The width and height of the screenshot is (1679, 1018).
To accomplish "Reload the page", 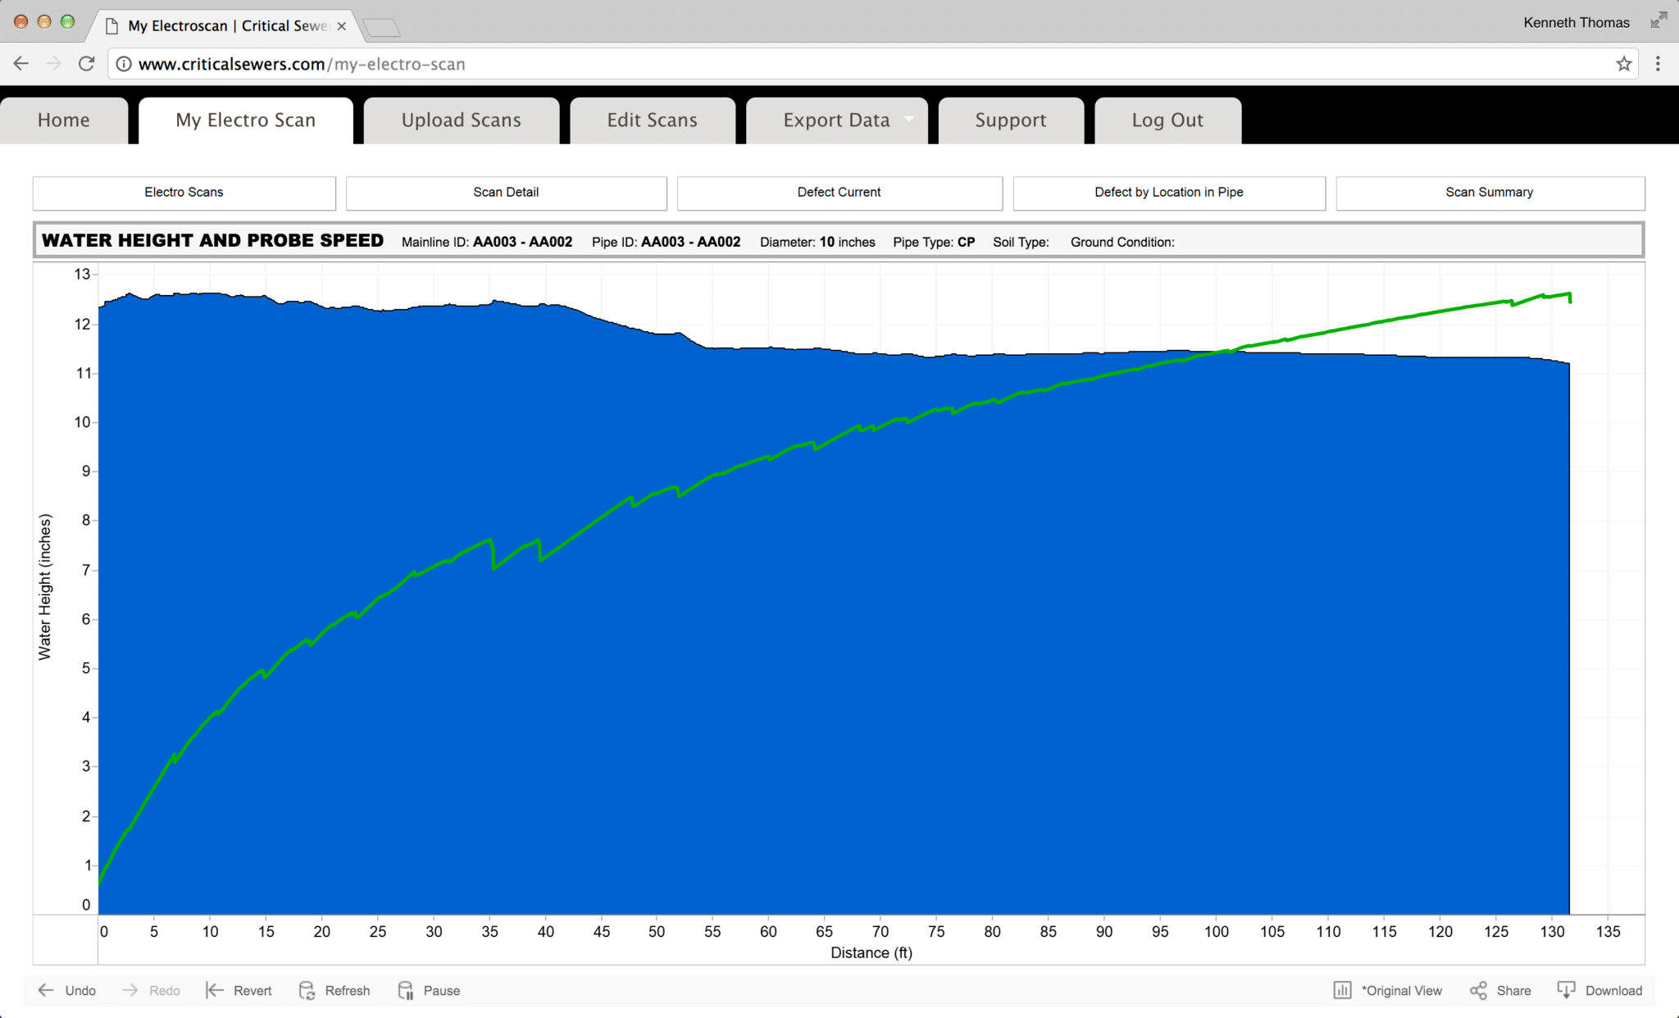I will (x=85, y=63).
